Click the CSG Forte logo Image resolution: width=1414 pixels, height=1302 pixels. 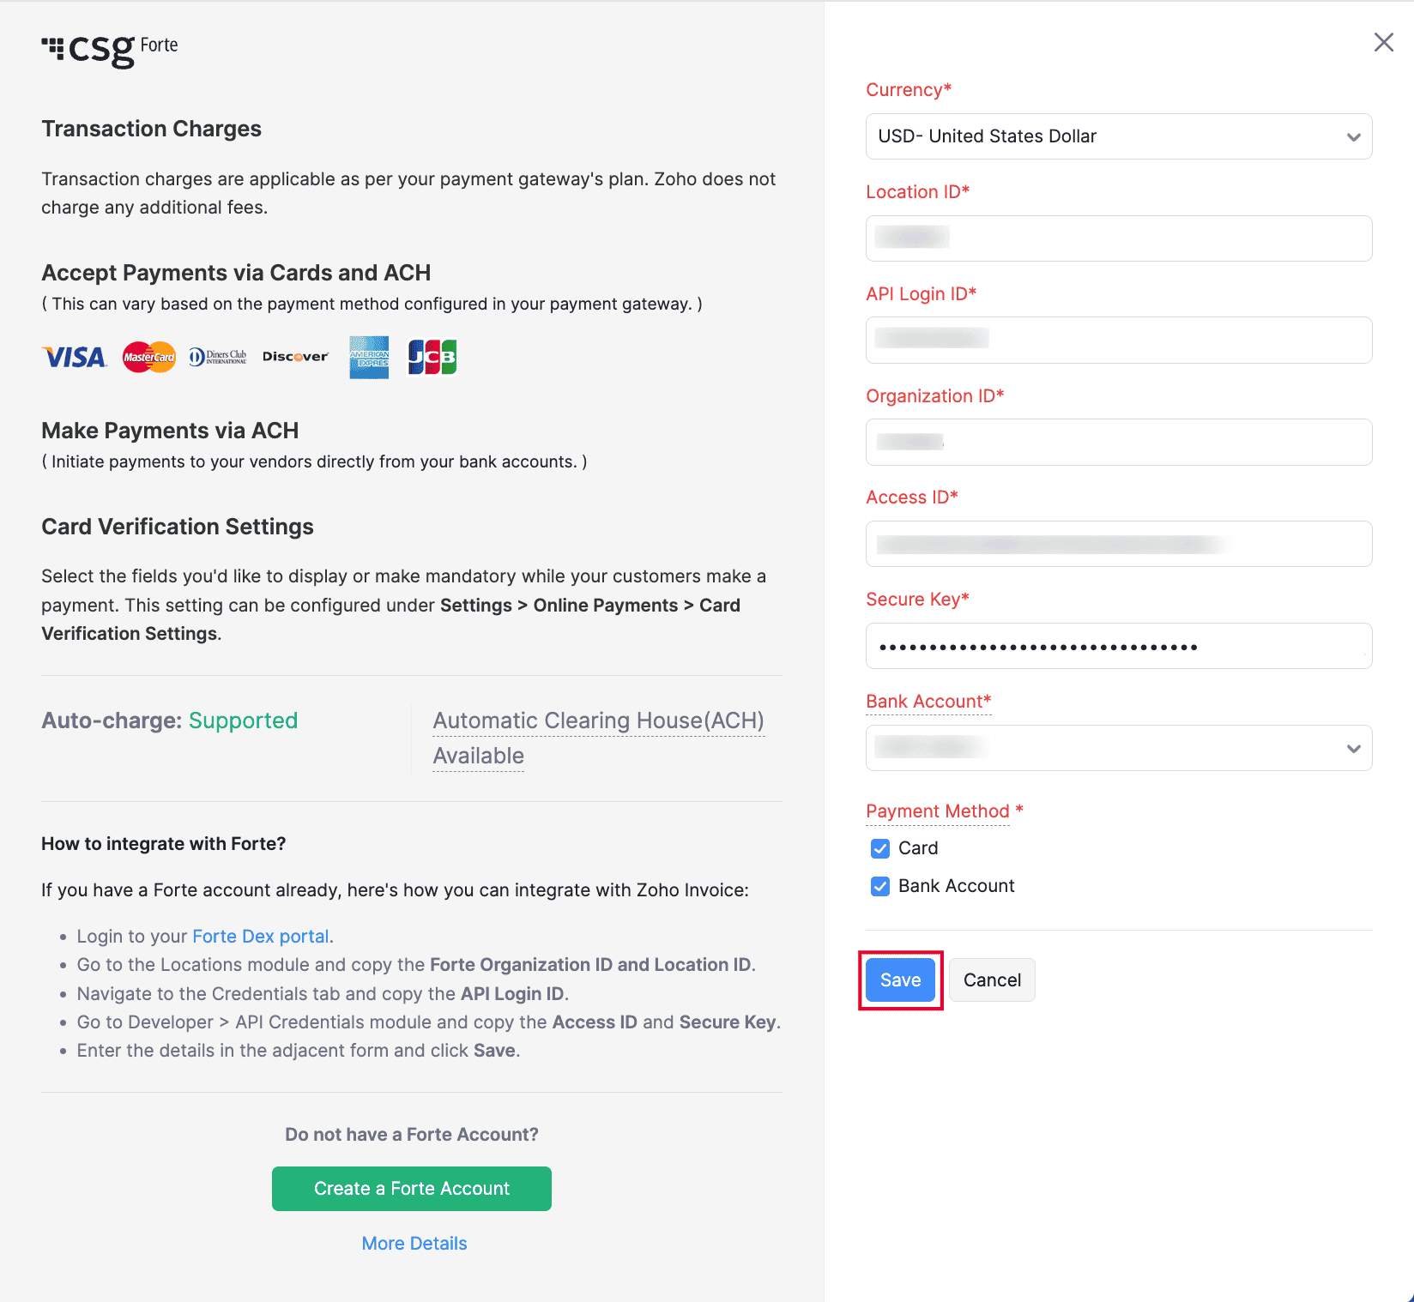coord(110,50)
